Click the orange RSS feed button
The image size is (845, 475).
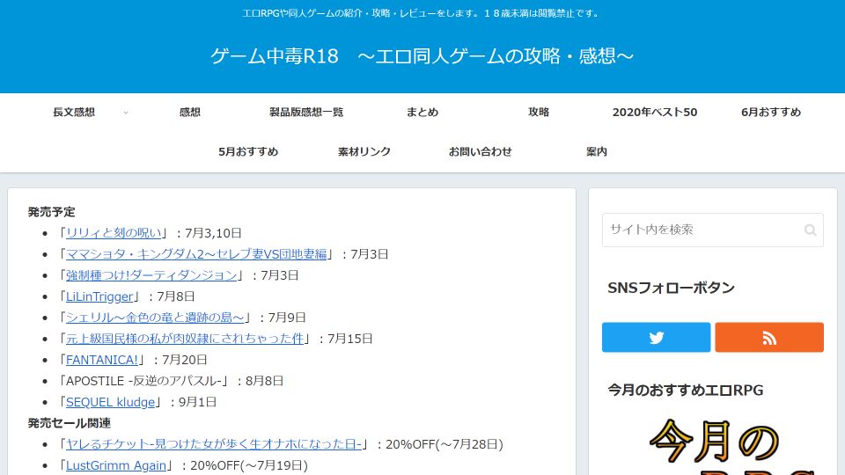coord(768,338)
